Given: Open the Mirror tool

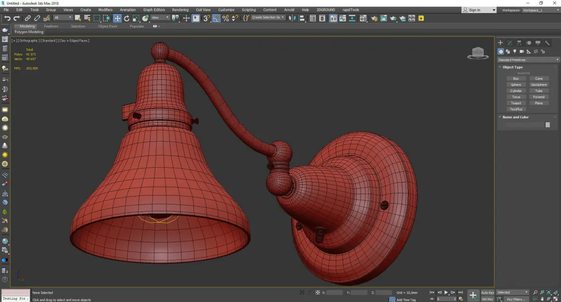Looking at the screenshot, I should [x=292, y=18].
